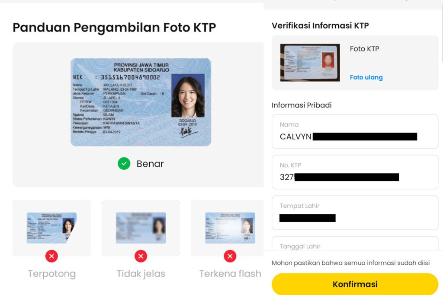
Task: Click the Verifikasi Informasi KTP heading
Action: [320, 25]
